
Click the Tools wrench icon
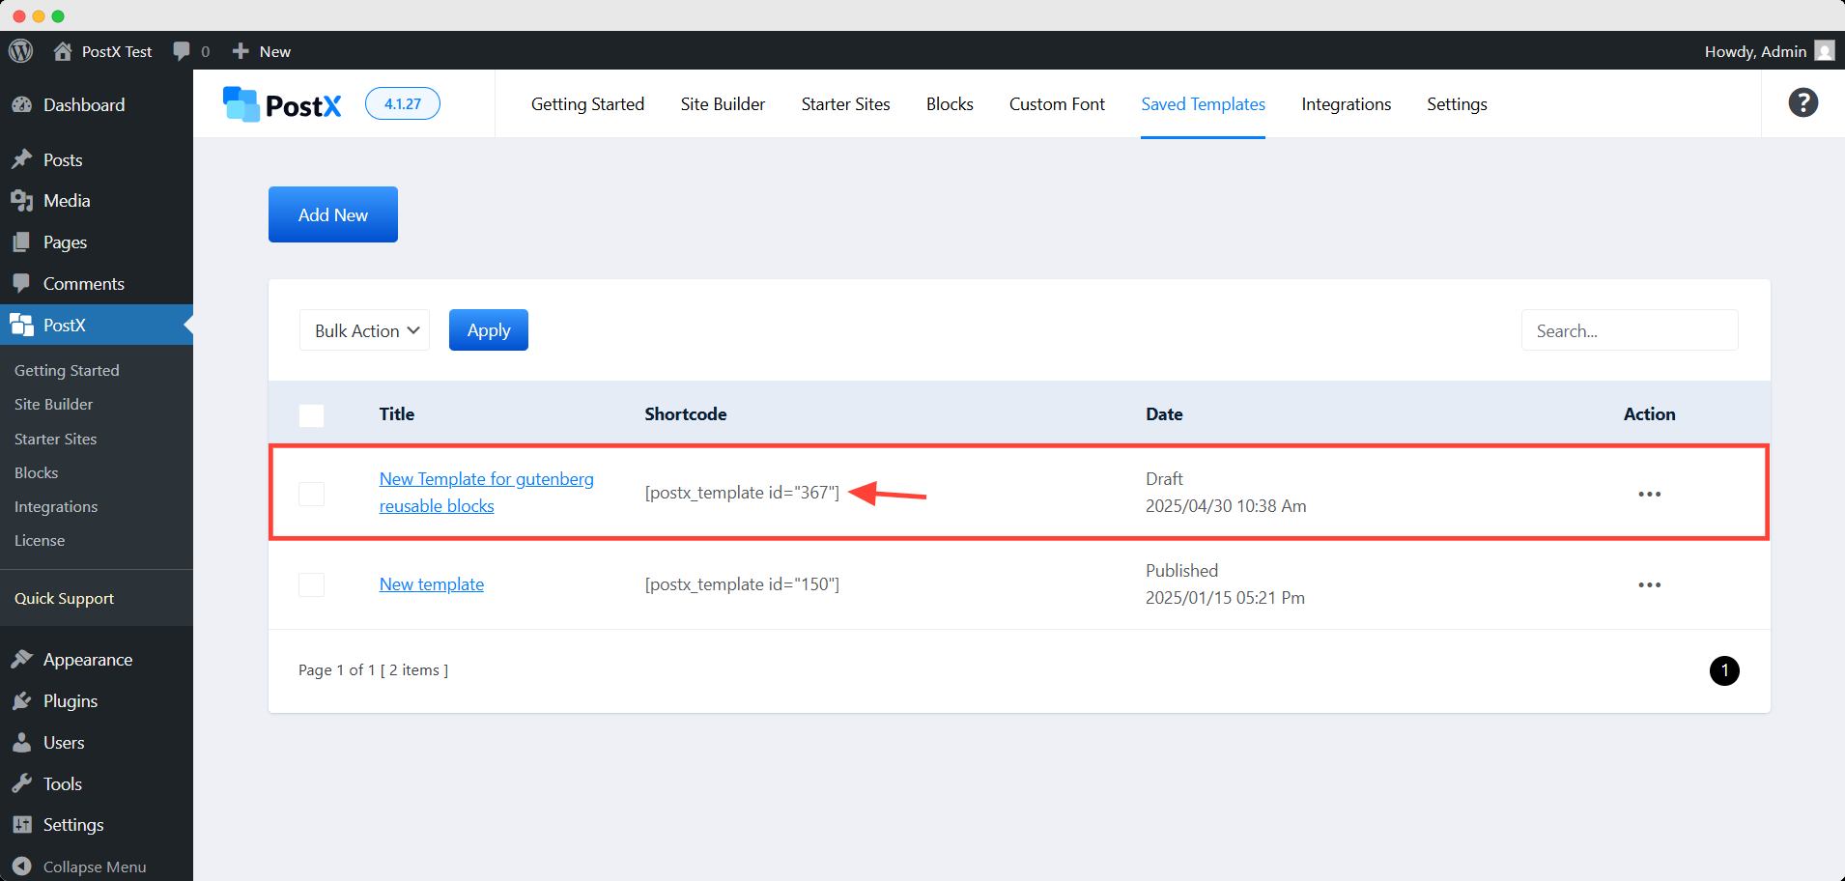(22, 784)
